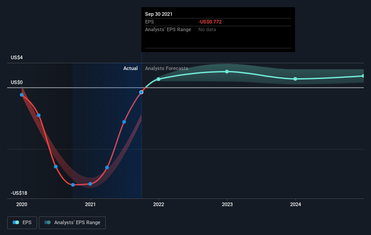This screenshot has width=371, height=235.
Task: Select the first EPS data point at 2020
Action: pyautogui.click(x=22, y=95)
